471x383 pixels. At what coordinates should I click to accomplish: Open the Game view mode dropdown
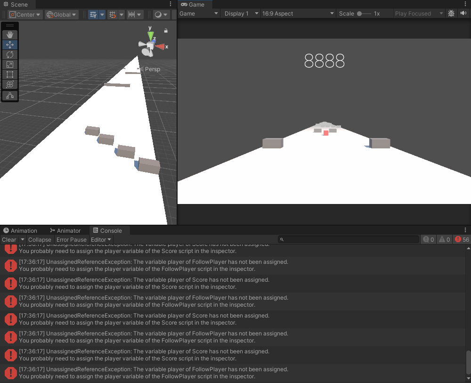click(x=199, y=14)
